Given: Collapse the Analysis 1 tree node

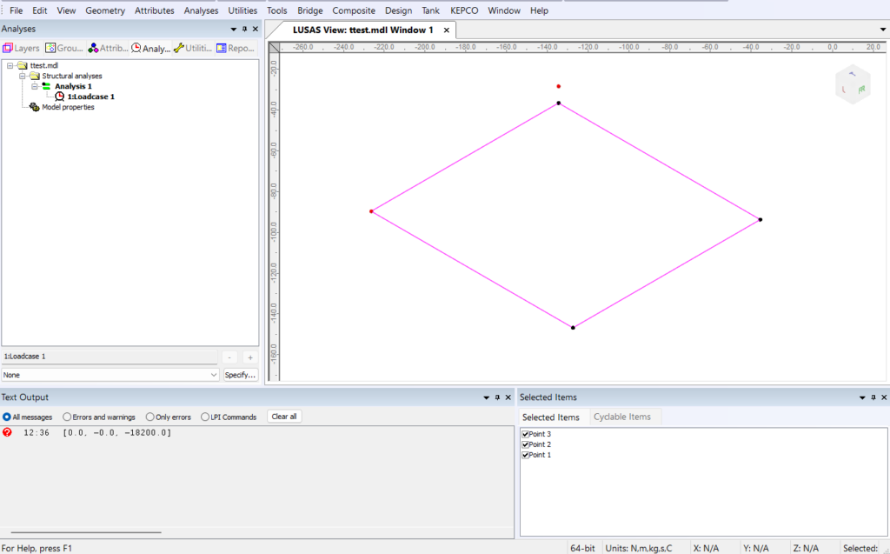Looking at the screenshot, I should [x=36, y=86].
